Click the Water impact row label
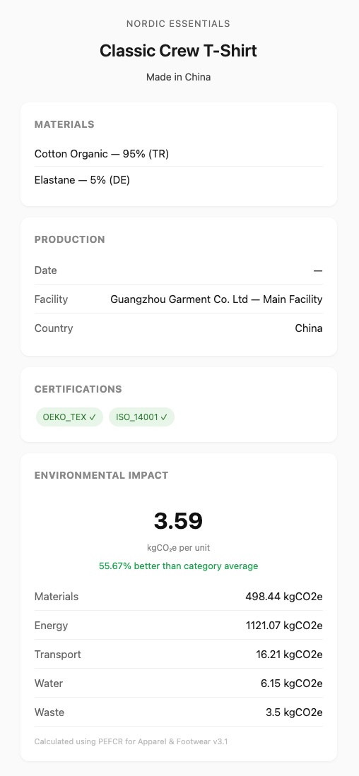359x776 pixels. point(49,684)
